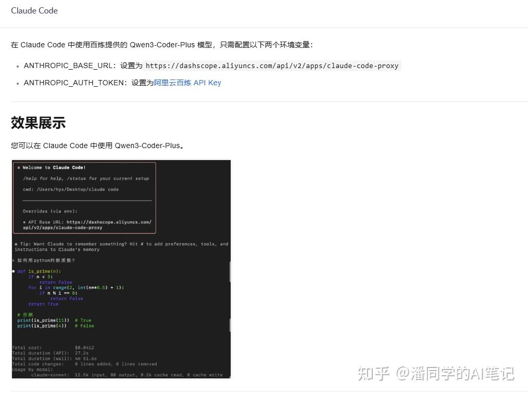Click the prompt arrow before 如何用python判断质数
The image size is (528, 395).
pyautogui.click(x=14, y=260)
